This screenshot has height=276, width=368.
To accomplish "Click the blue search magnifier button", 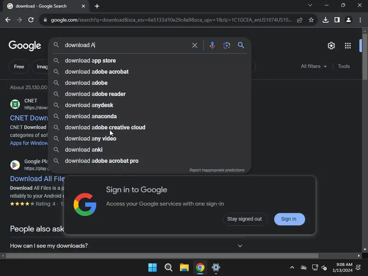I will tap(241, 45).
